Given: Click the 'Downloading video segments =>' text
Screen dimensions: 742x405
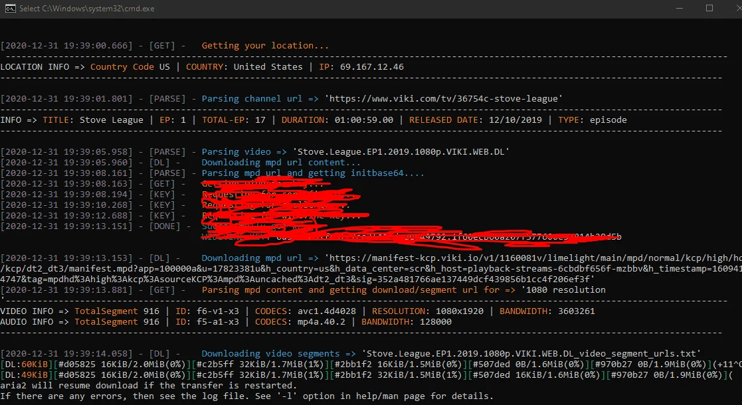Looking at the screenshot, I should (278, 353).
